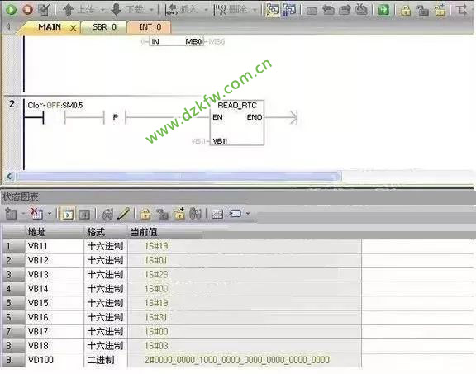The height and width of the screenshot is (374, 476).
Task: Open the delete (删除) dropdown arrow
Action: (255, 10)
